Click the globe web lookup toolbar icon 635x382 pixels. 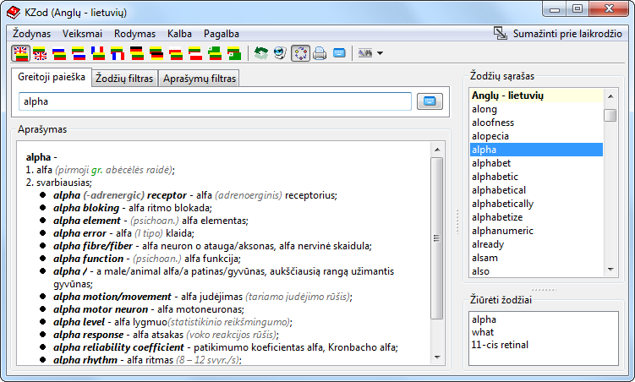pyautogui.click(x=280, y=53)
